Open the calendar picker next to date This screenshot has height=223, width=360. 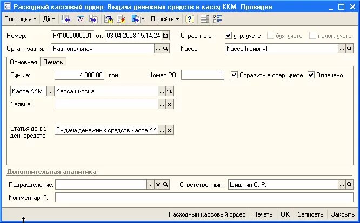coord(165,36)
